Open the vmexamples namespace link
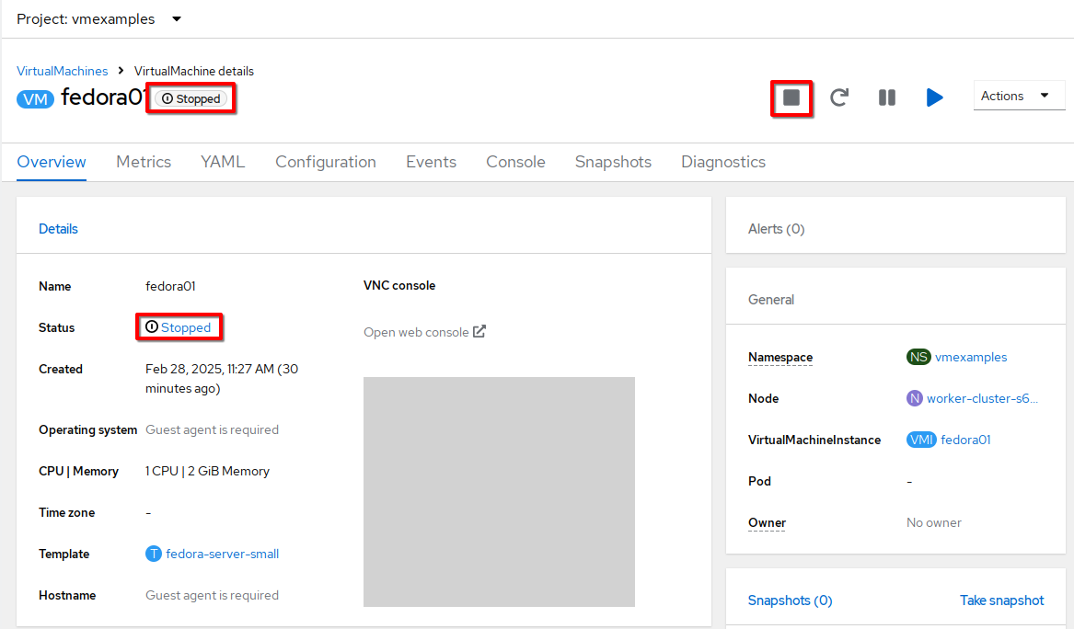The width and height of the screenshot is (1074, 629). (x=971, y=358)
